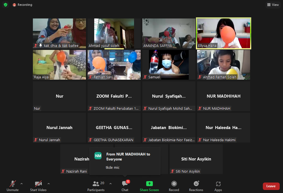Open the View layout menu
The image size is (283, 193).
point(273,5)
